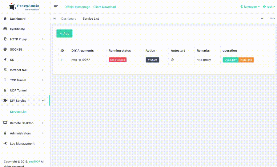Viewport: 277px width, 167px height.
Task: Expand the SS menu chevron
Action: [43, 60]
